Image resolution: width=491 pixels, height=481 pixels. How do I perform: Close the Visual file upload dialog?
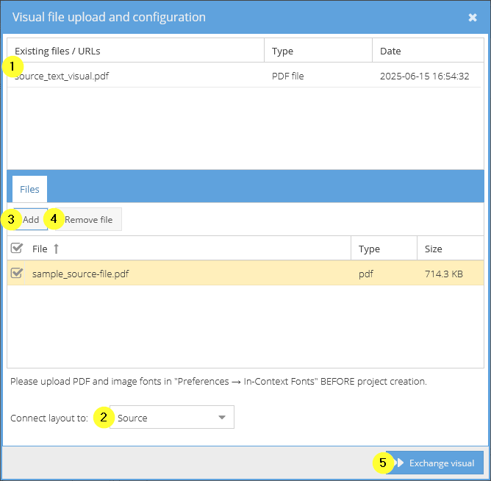pos(473,18)
